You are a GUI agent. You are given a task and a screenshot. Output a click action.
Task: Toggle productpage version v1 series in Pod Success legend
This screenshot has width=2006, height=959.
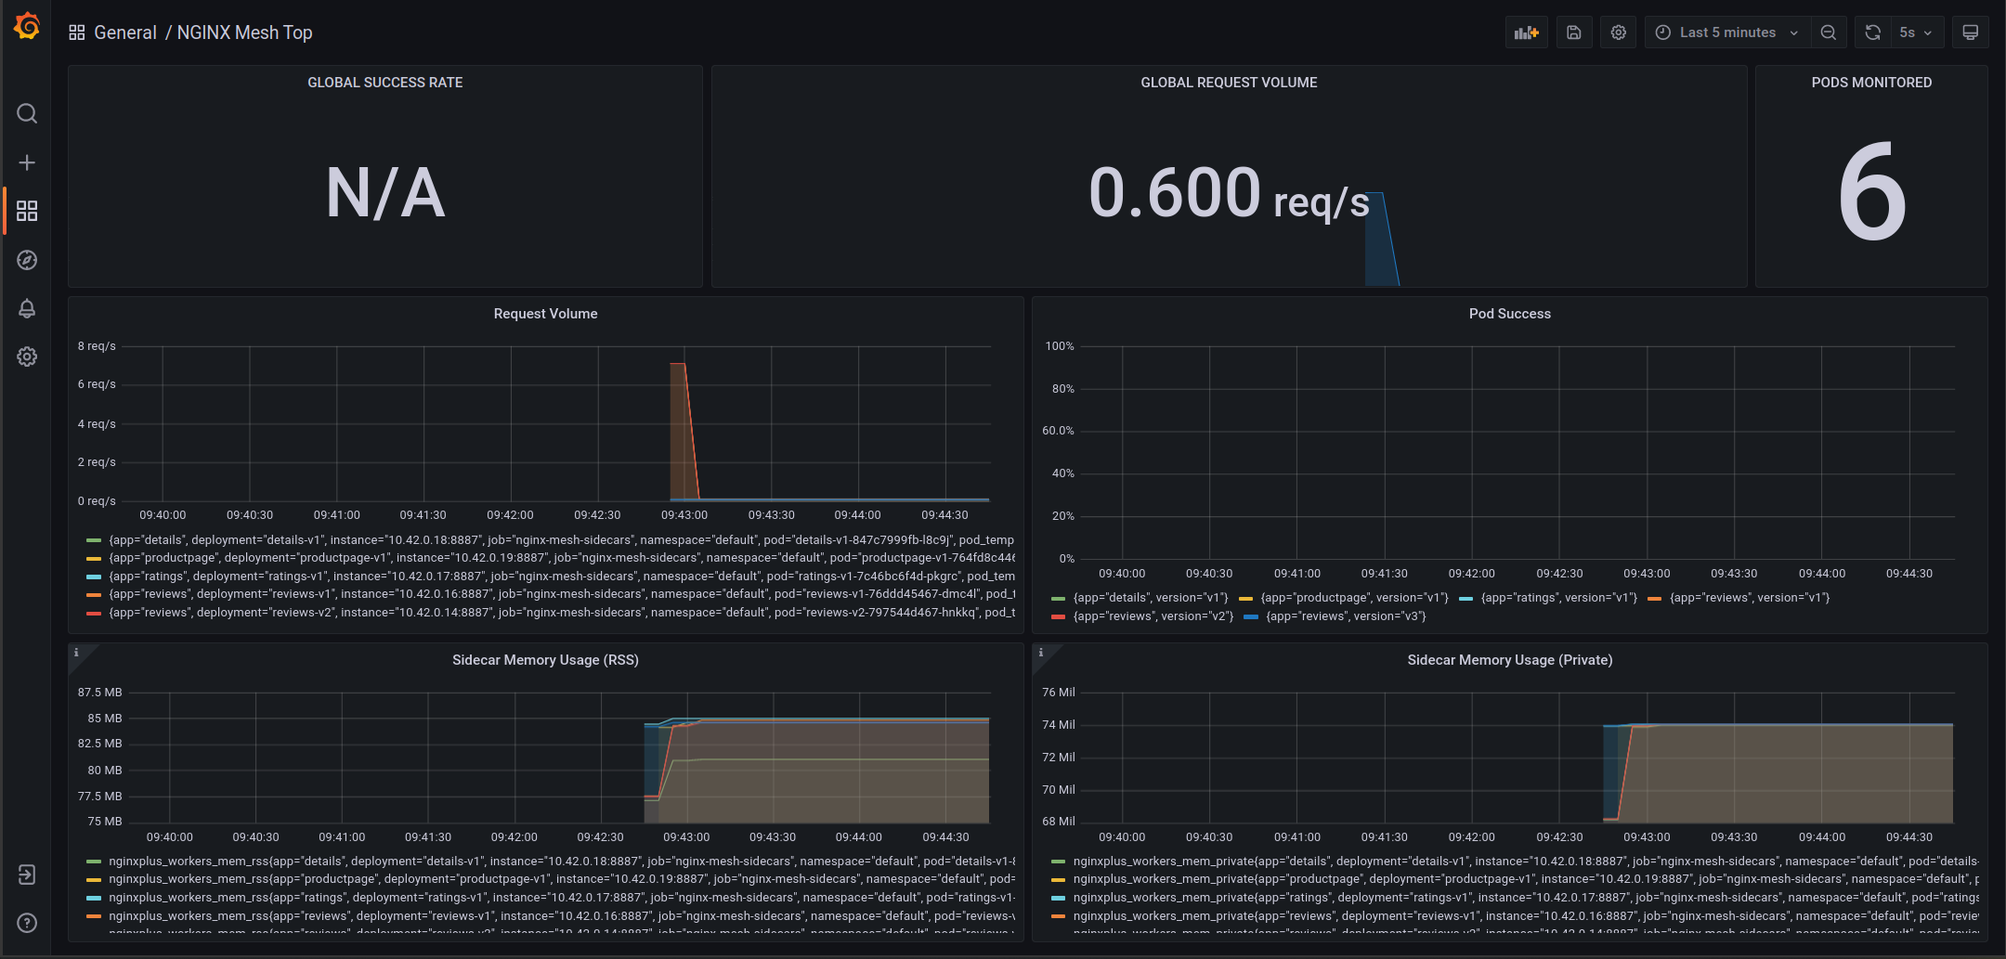coord(1353,598)
